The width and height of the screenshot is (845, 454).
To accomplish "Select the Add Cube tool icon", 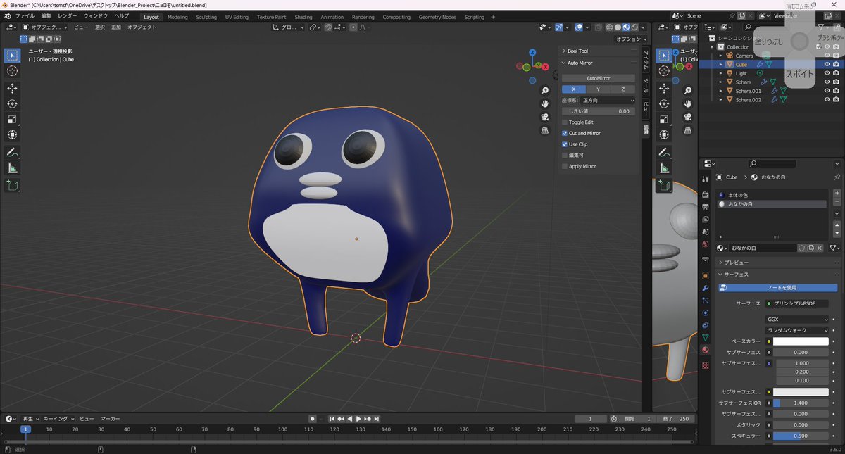I will [13, 186].
